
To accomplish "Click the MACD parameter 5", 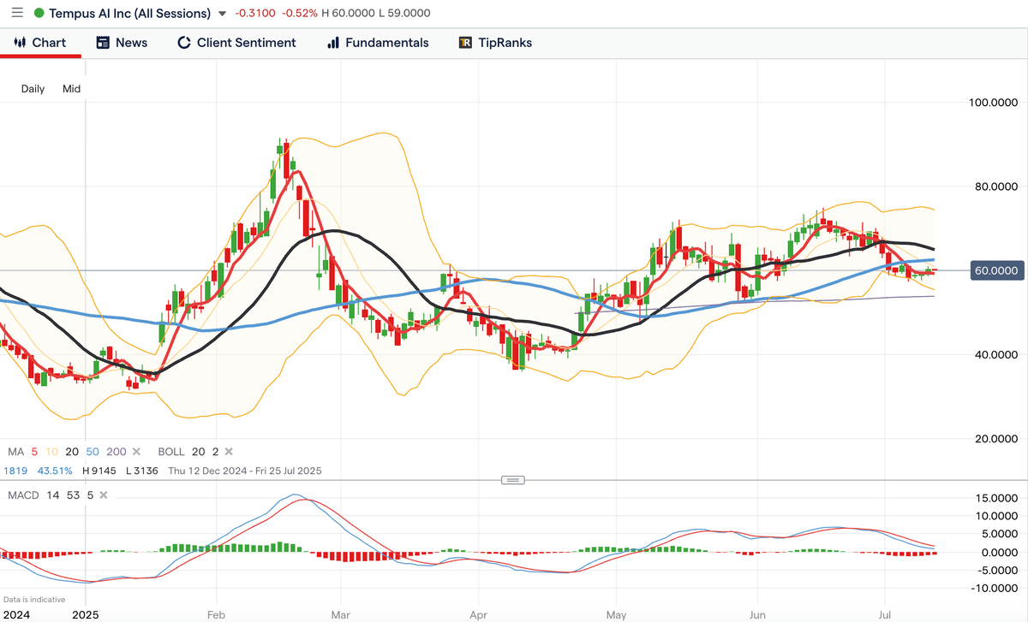I will 89,495.
